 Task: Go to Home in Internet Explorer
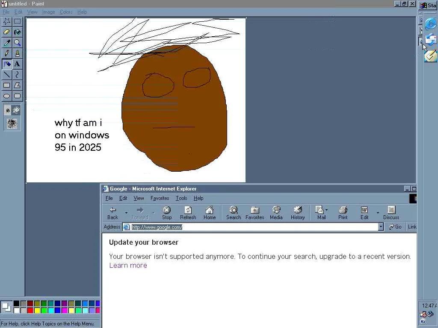coord(210,213)
